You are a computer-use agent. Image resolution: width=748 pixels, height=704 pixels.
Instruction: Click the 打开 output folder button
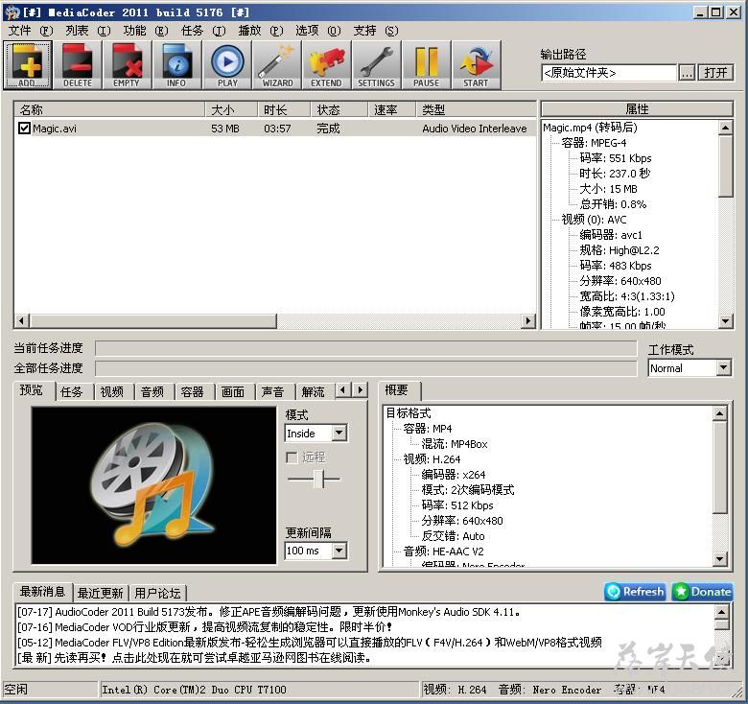[x=715, y=73]
